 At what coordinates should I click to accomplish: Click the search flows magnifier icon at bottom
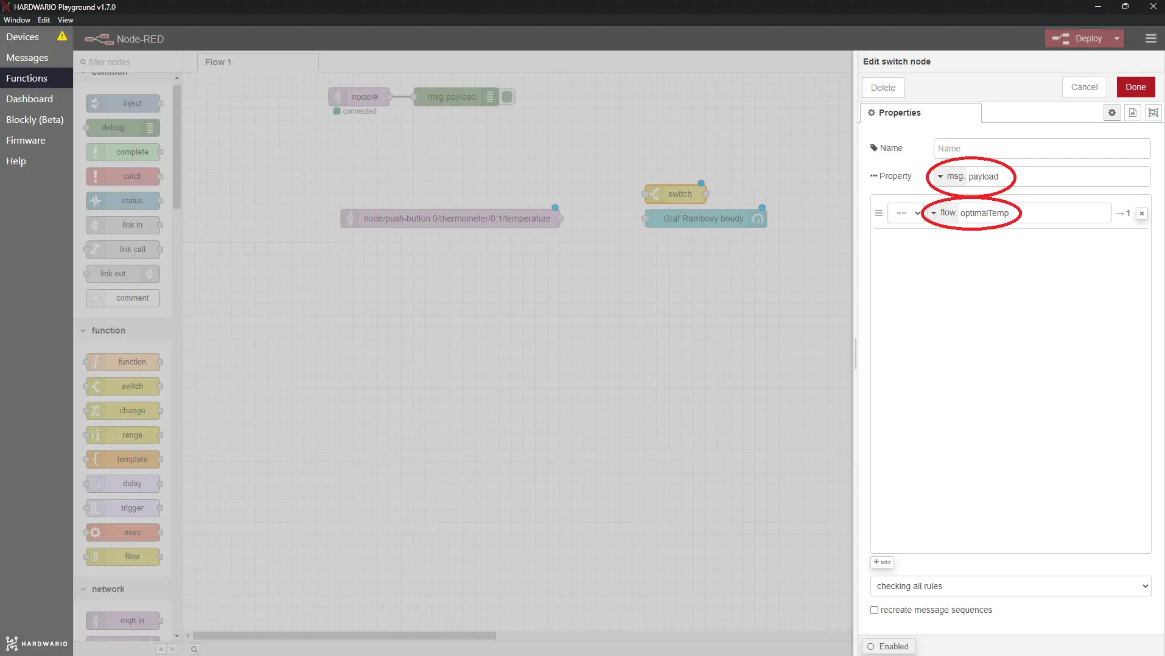pos(194,649)
